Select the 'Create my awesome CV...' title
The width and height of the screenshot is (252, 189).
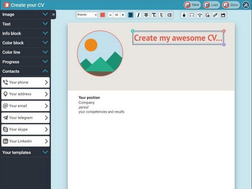click(x=178, y=38)
